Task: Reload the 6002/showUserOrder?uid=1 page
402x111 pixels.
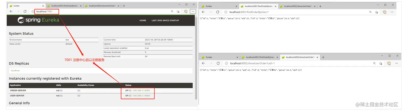Action: [217, 63]
